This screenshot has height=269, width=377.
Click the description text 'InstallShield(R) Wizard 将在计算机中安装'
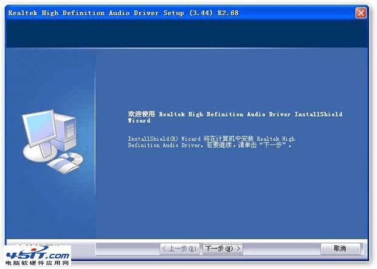pos(191,139)
